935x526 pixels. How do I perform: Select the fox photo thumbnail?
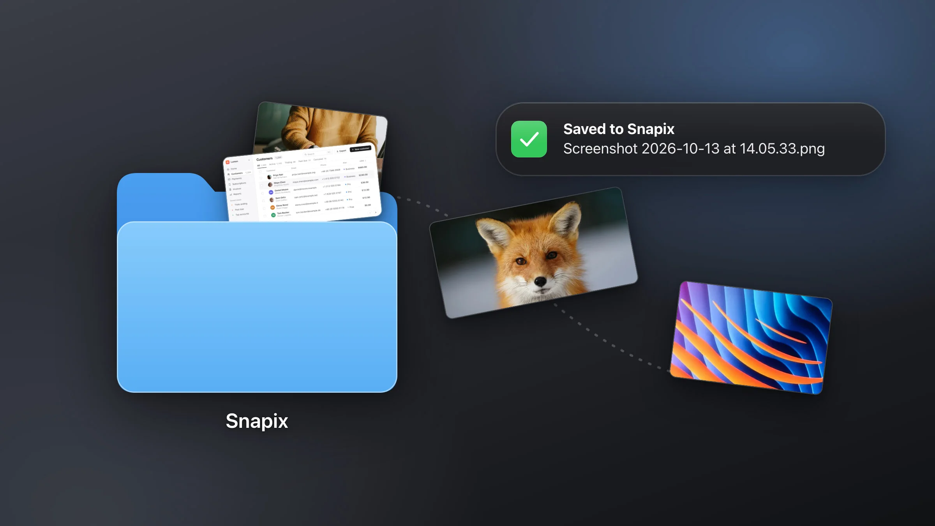coord(533,252)
